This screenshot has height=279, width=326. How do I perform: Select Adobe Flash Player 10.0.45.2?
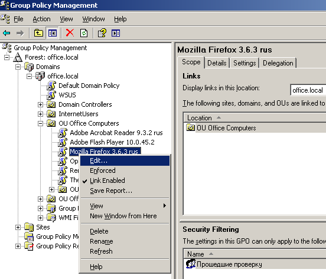click(x=112, y=142)
